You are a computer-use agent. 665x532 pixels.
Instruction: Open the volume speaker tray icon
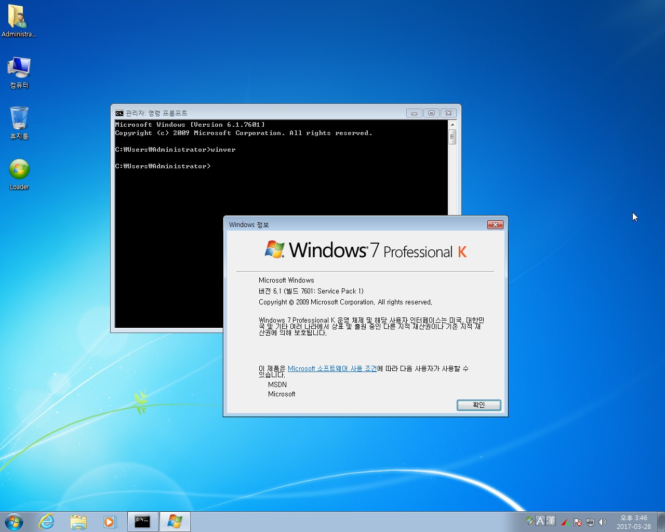tap(603, 522)
